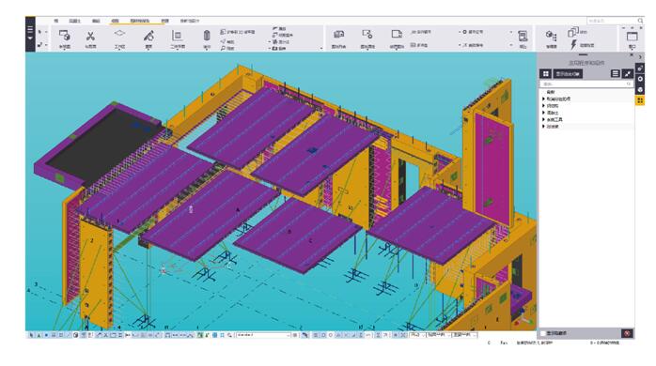Click the pencil render tool icon
Viewport: 656px width, 366px height.
148,36
